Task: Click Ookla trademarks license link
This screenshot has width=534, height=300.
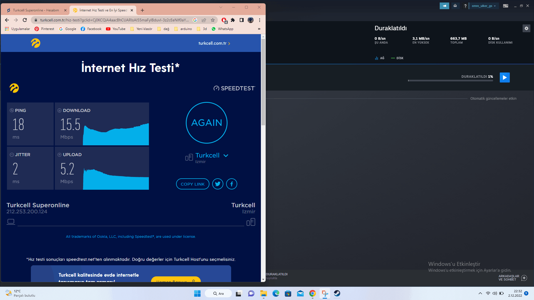Action: click(x=131, y=237)
